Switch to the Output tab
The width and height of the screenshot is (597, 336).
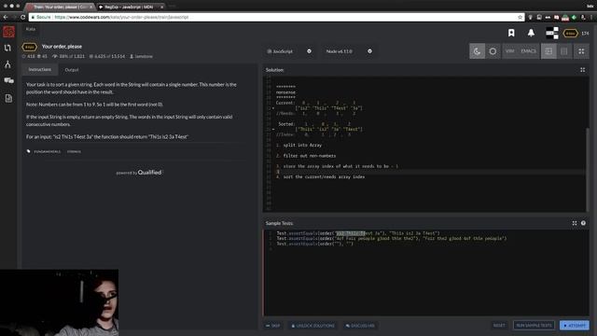(x=72, y=70)
